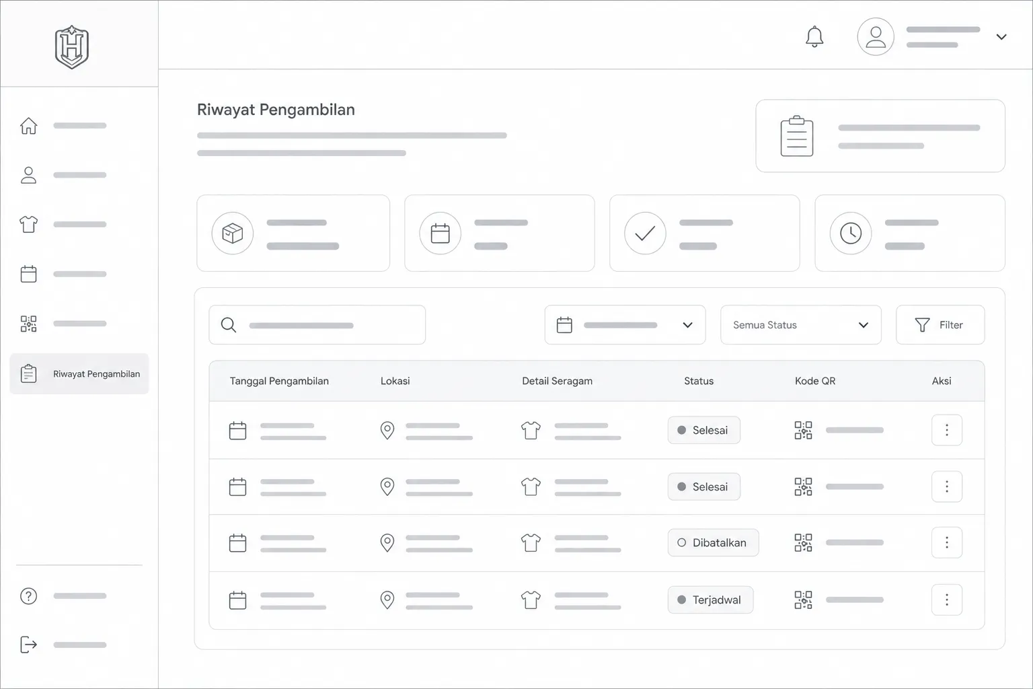1033x689 pixels.
Task: Click the Terjadwal status badge
Action: point(710,600)
